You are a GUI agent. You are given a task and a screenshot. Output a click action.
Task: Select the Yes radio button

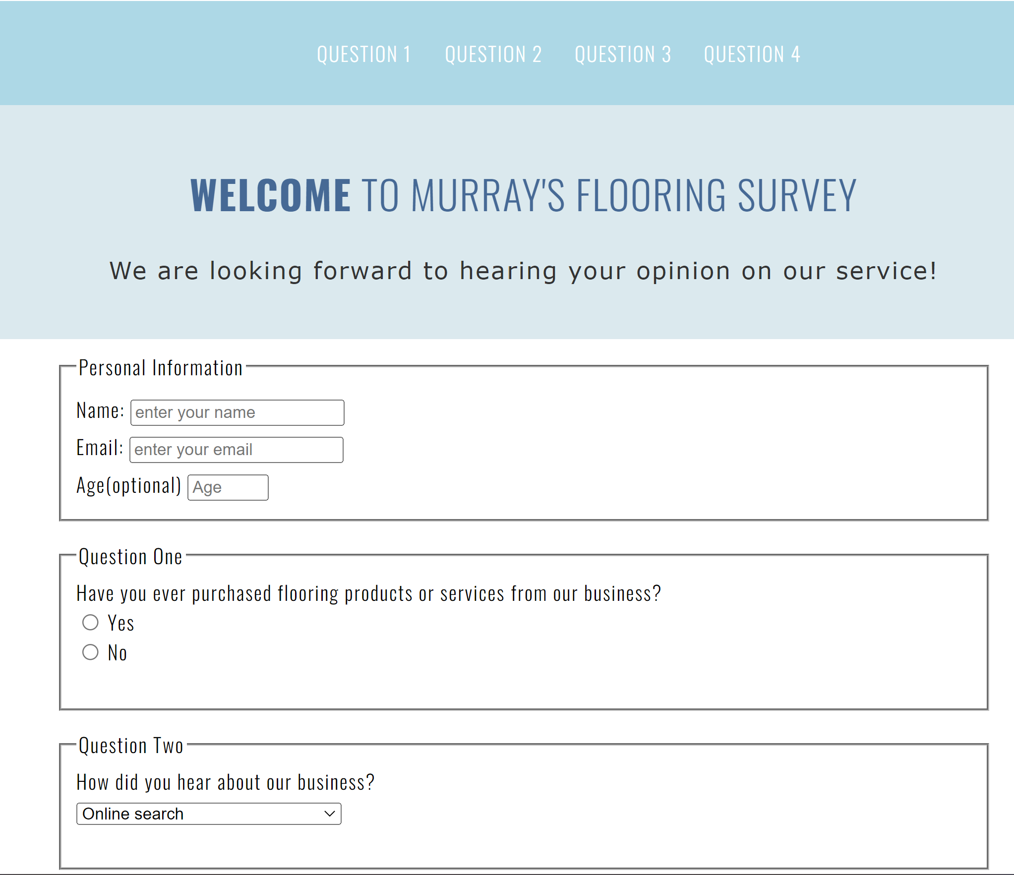(90, 622)
